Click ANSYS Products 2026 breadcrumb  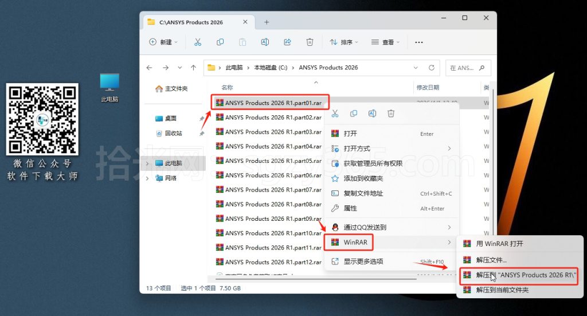point(328,68)
